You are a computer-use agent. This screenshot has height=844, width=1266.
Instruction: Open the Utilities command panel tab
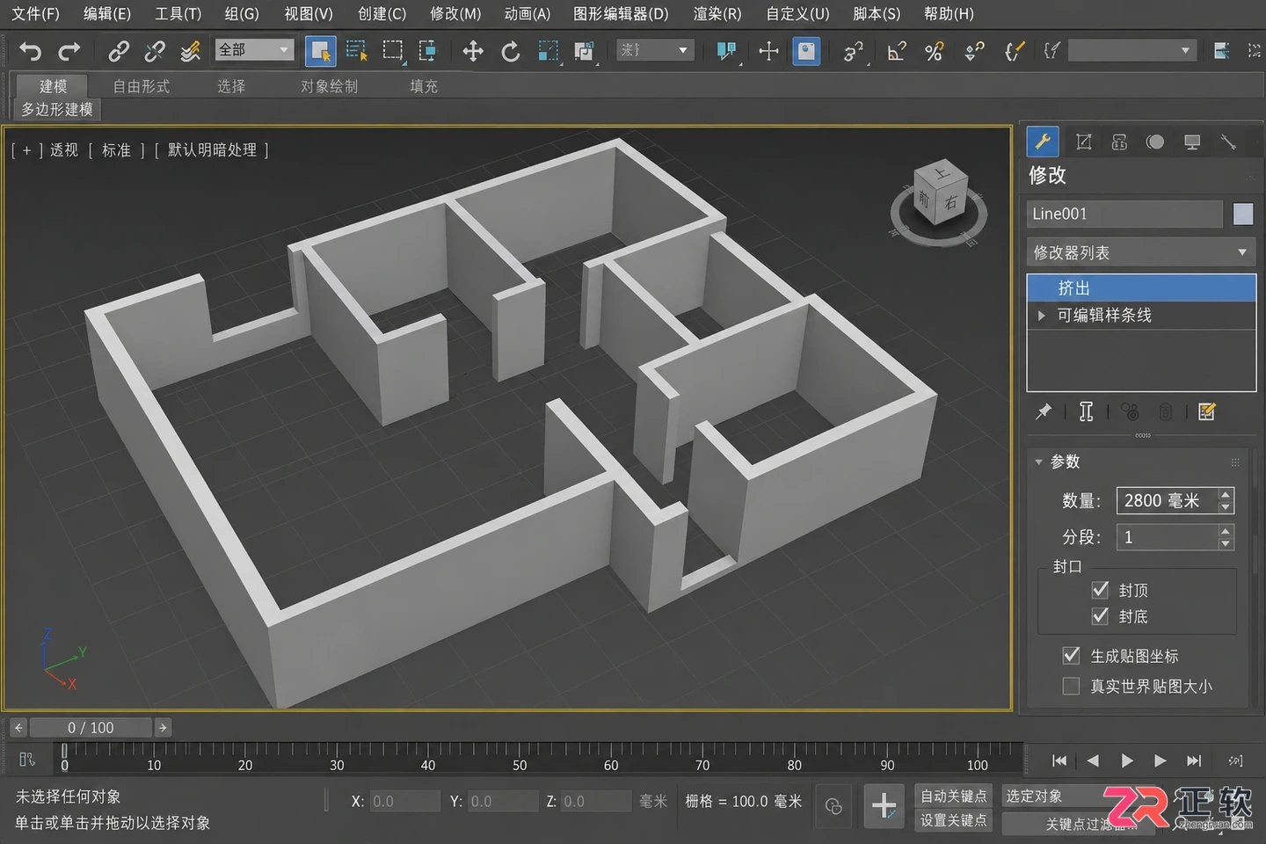click(x=1228, y=142)
